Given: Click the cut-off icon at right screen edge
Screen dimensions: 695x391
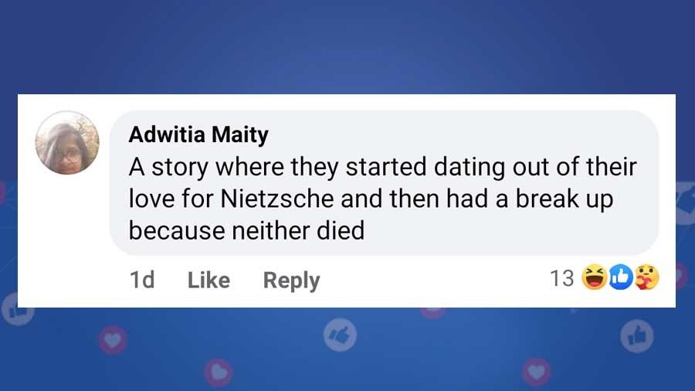Looking at the screenshot, I should [x=685, y=200].
